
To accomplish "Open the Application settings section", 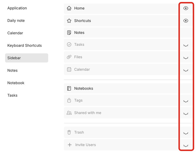I will (x=17, y=8).
